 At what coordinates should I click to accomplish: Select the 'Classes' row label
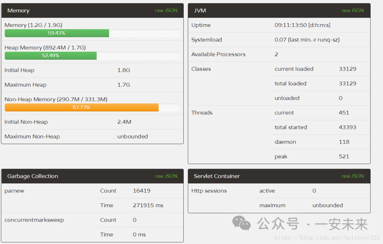(x=201, y=69)
